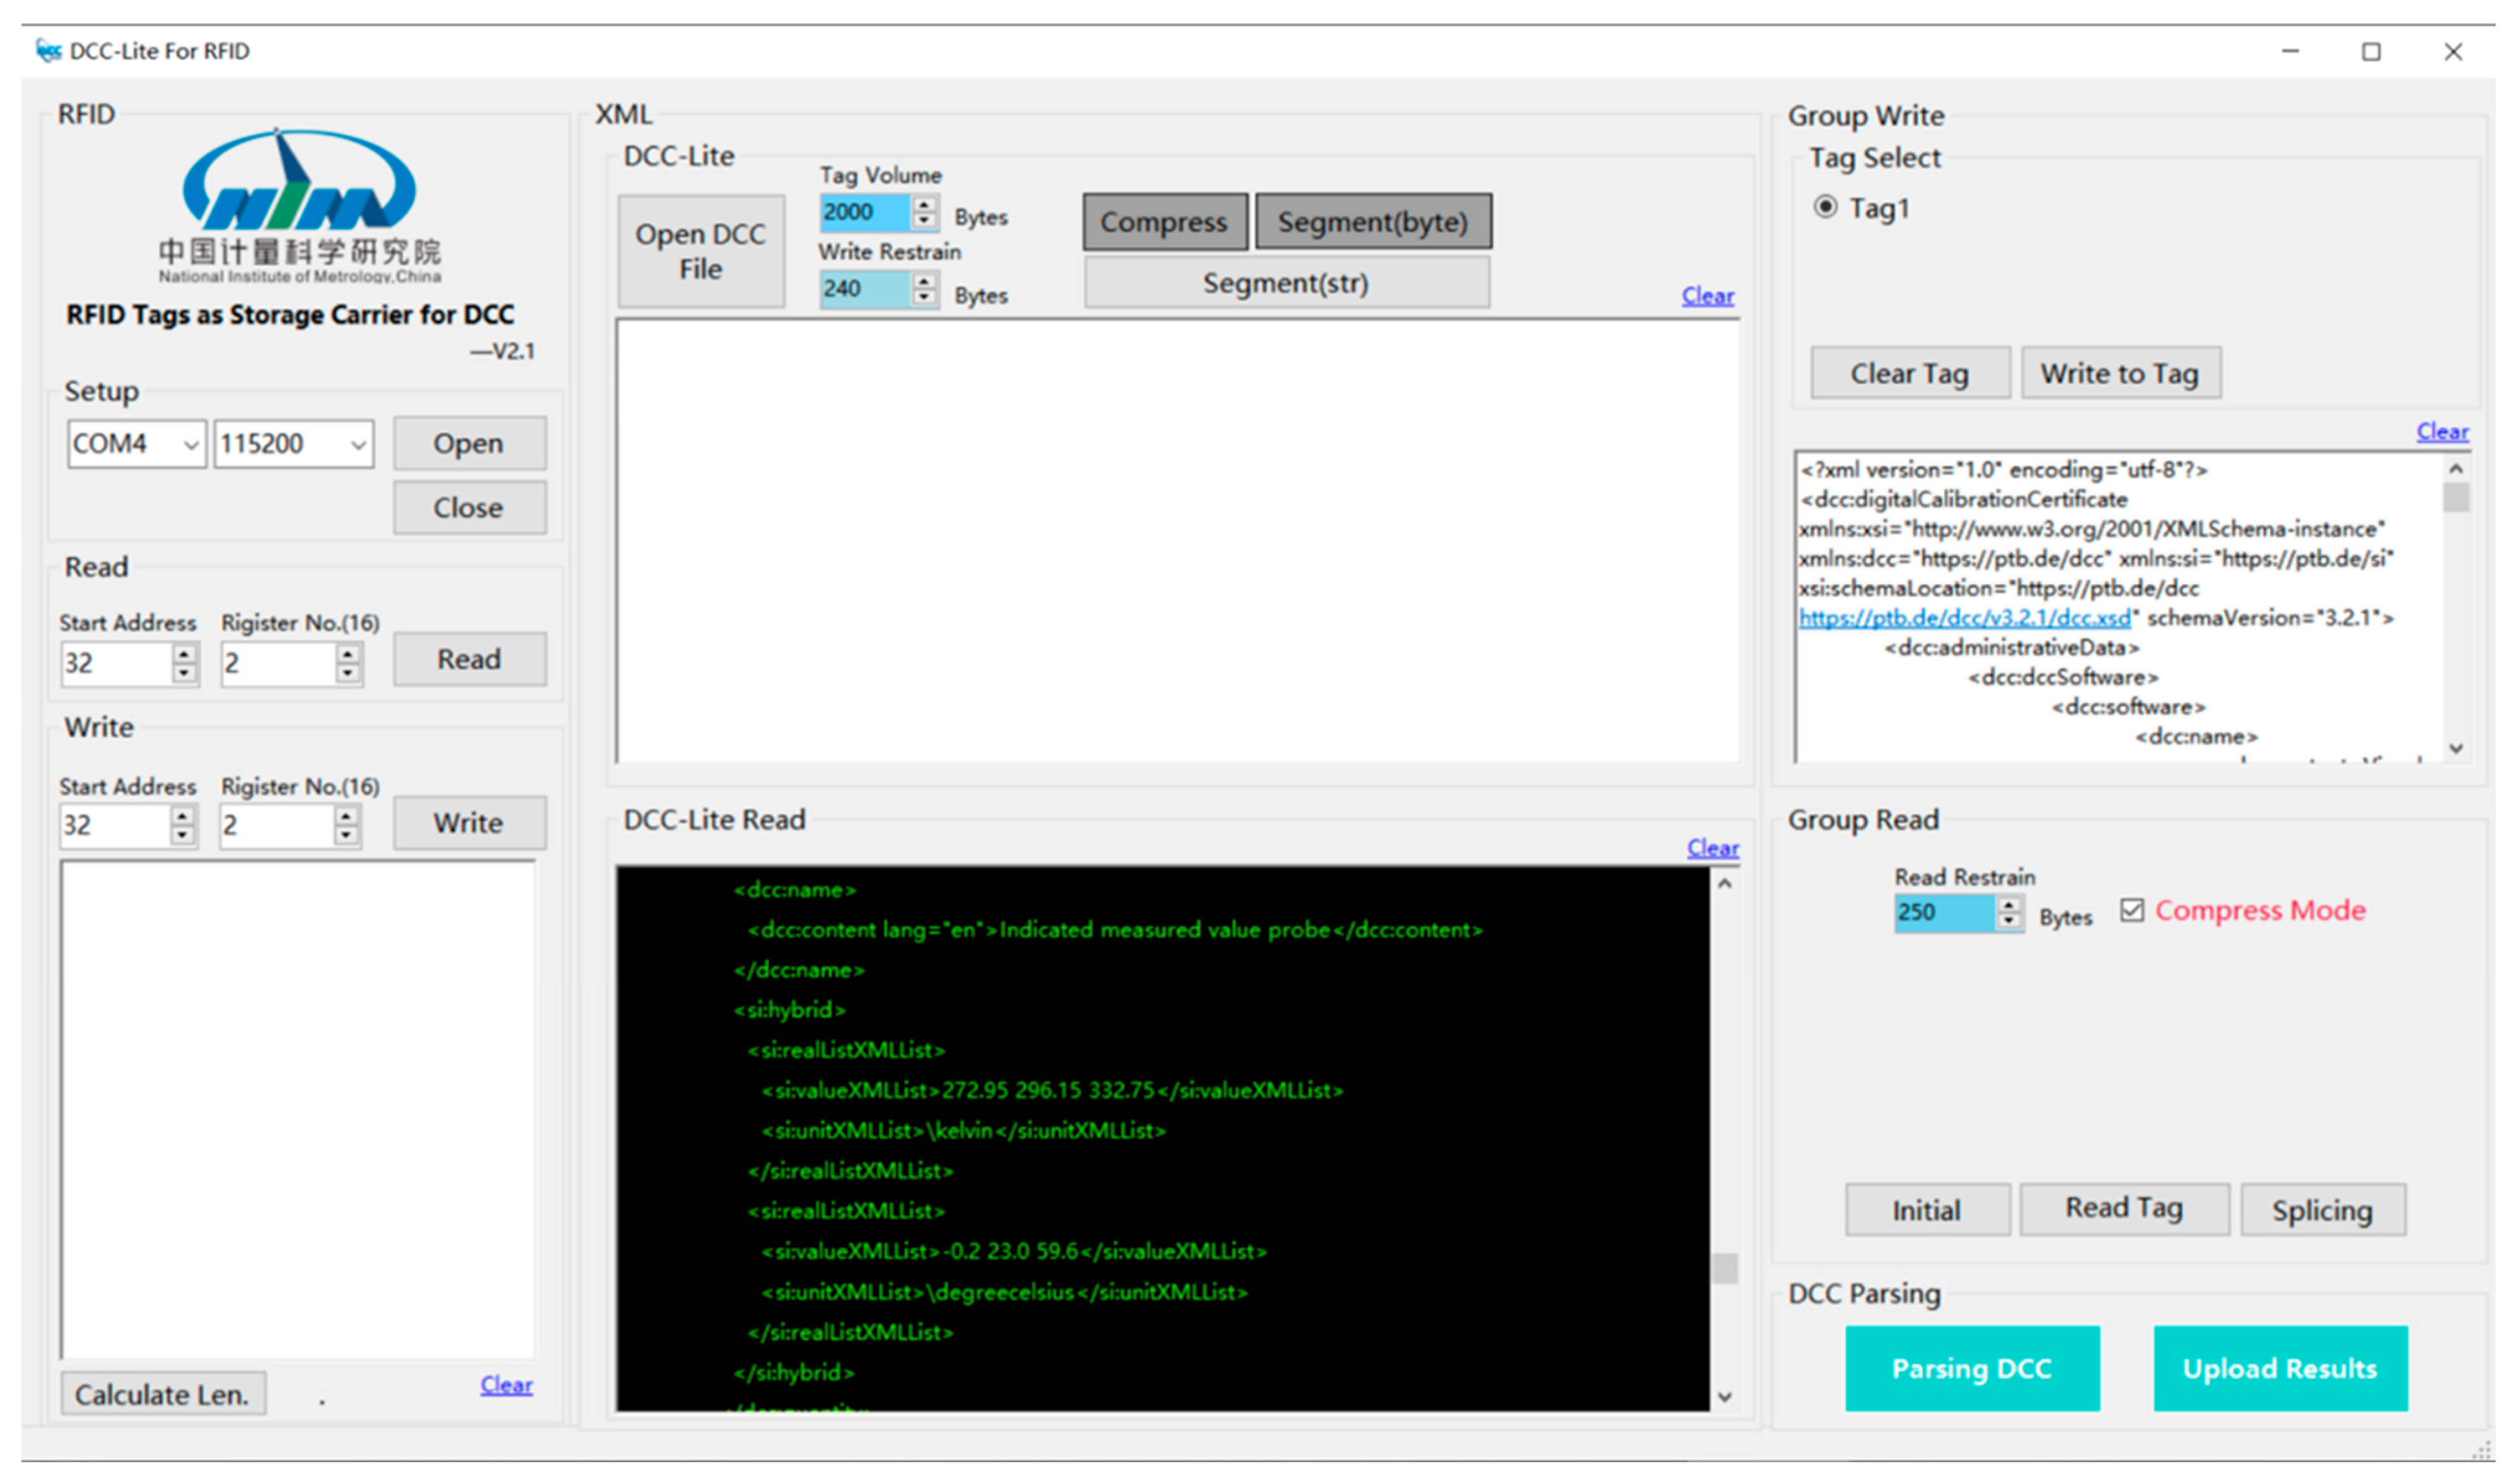This screenshot has height=1484, width=2519.
Task: Open the 115200 baud rate dropdown
Action: pyautogui.click(x=358, y=444)
